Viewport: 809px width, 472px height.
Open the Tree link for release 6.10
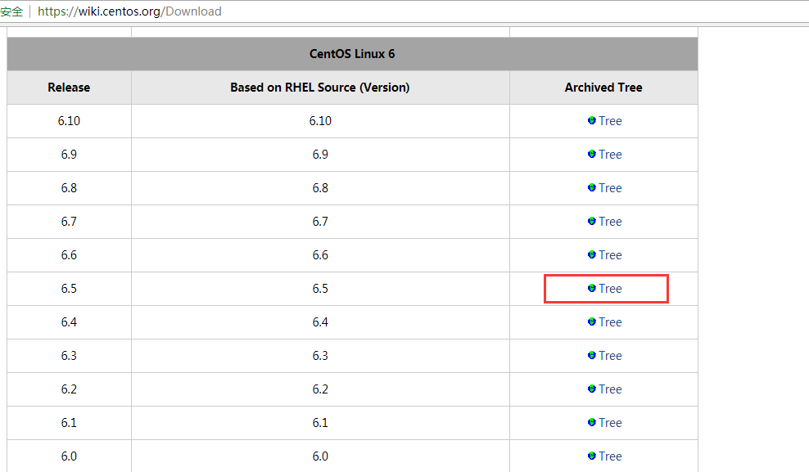coord(610,121)
